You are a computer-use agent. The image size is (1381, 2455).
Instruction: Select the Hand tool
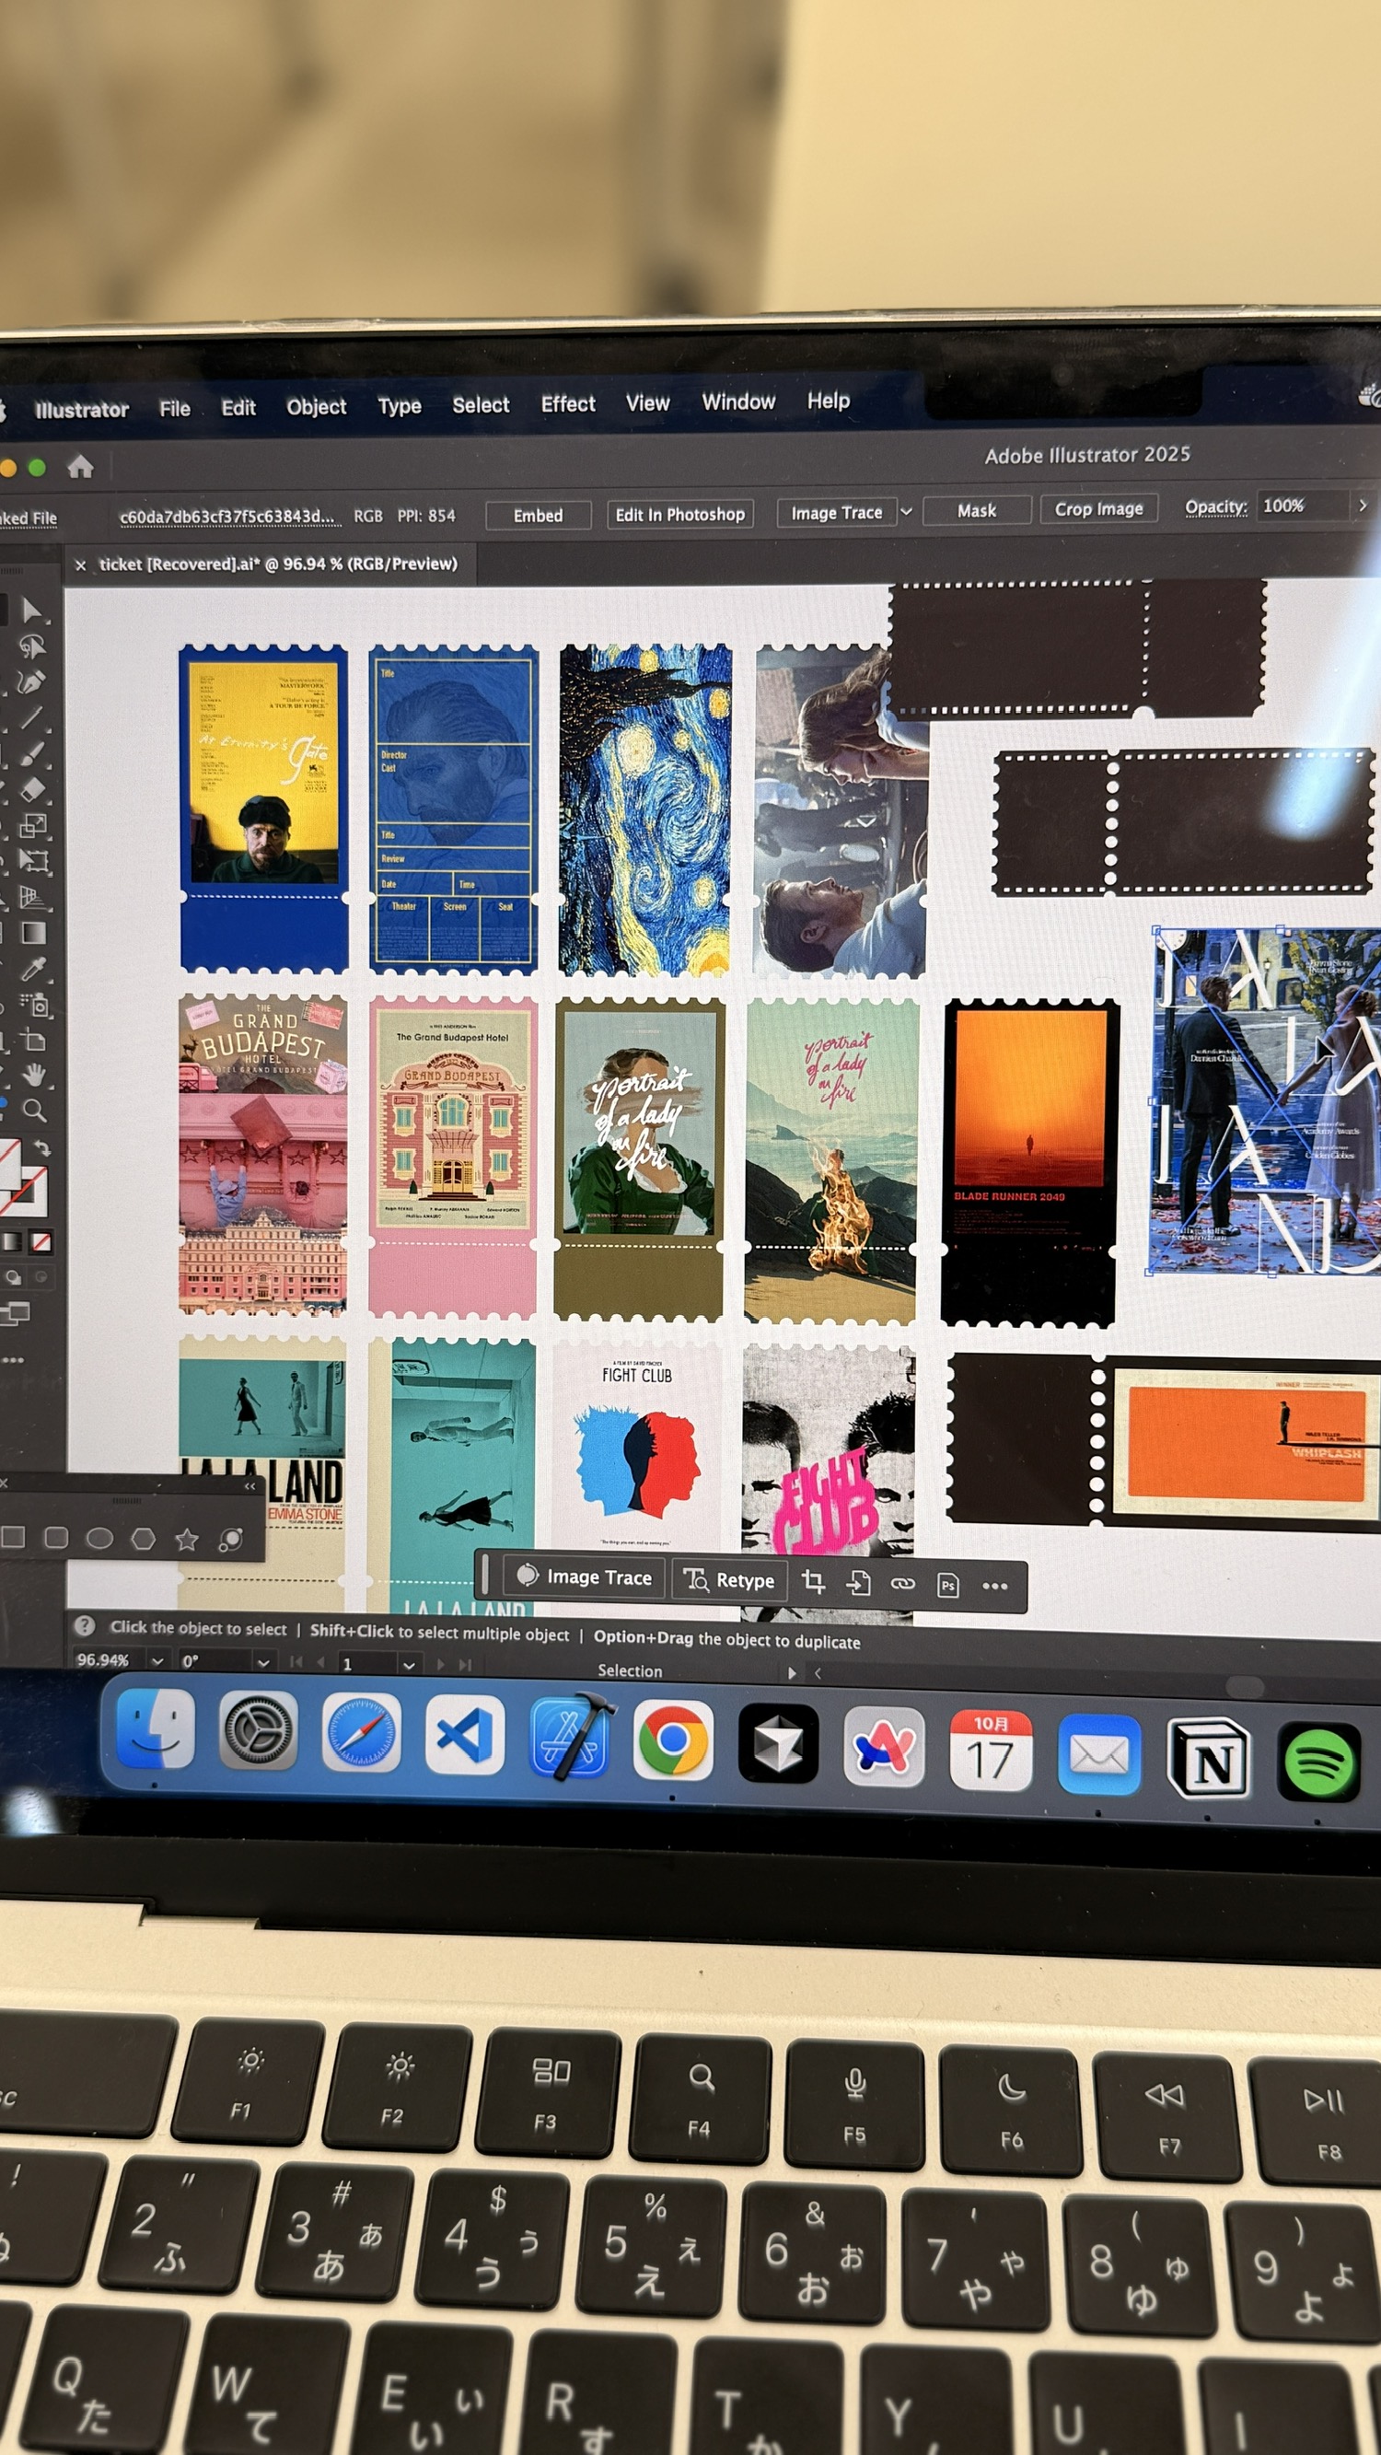coord(34,1075)
